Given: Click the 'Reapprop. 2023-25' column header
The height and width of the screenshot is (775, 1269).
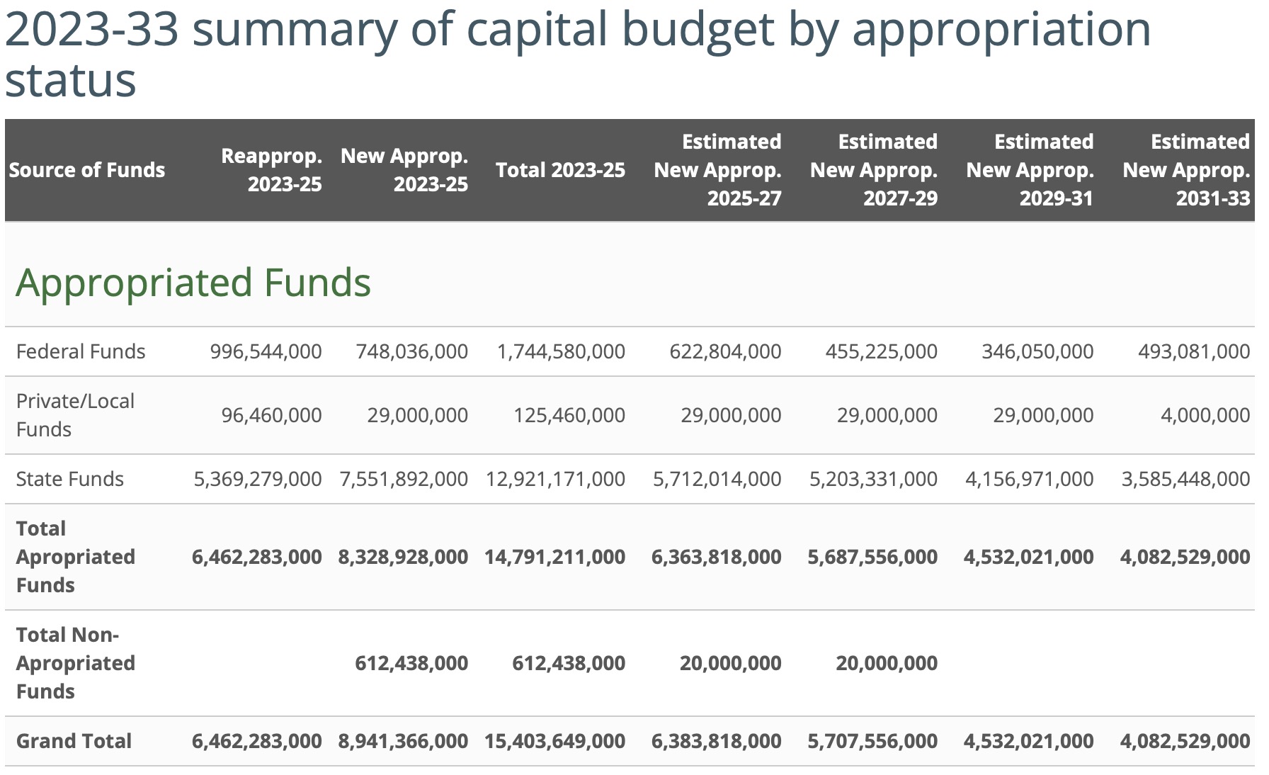Looking at the screenshot, I should pos(271,170).
